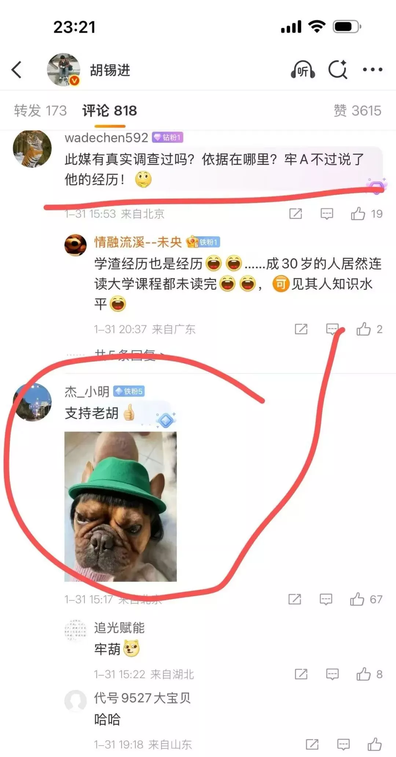This screenshot has width=396, height=757.
Task: Tap the back arrow icon
Action: 17,70
